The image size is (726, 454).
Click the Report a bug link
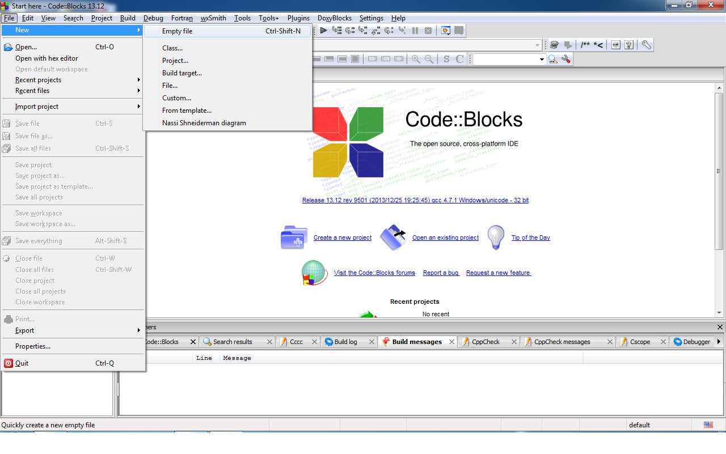tap(441, 273)
